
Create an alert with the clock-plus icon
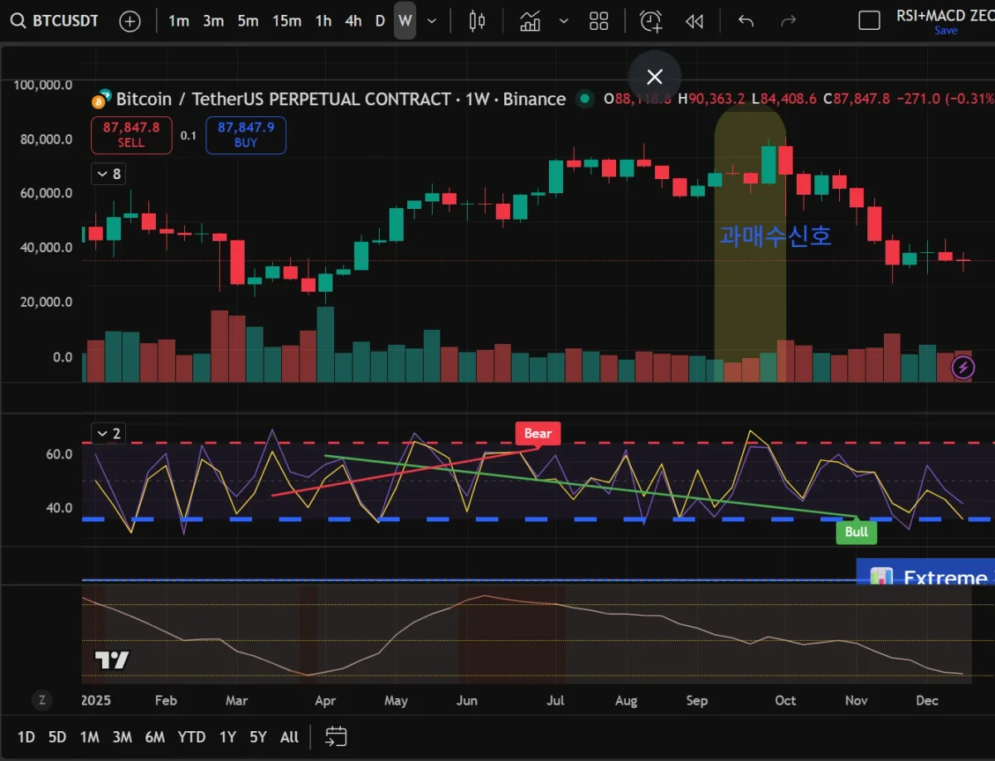coord(651,21)
